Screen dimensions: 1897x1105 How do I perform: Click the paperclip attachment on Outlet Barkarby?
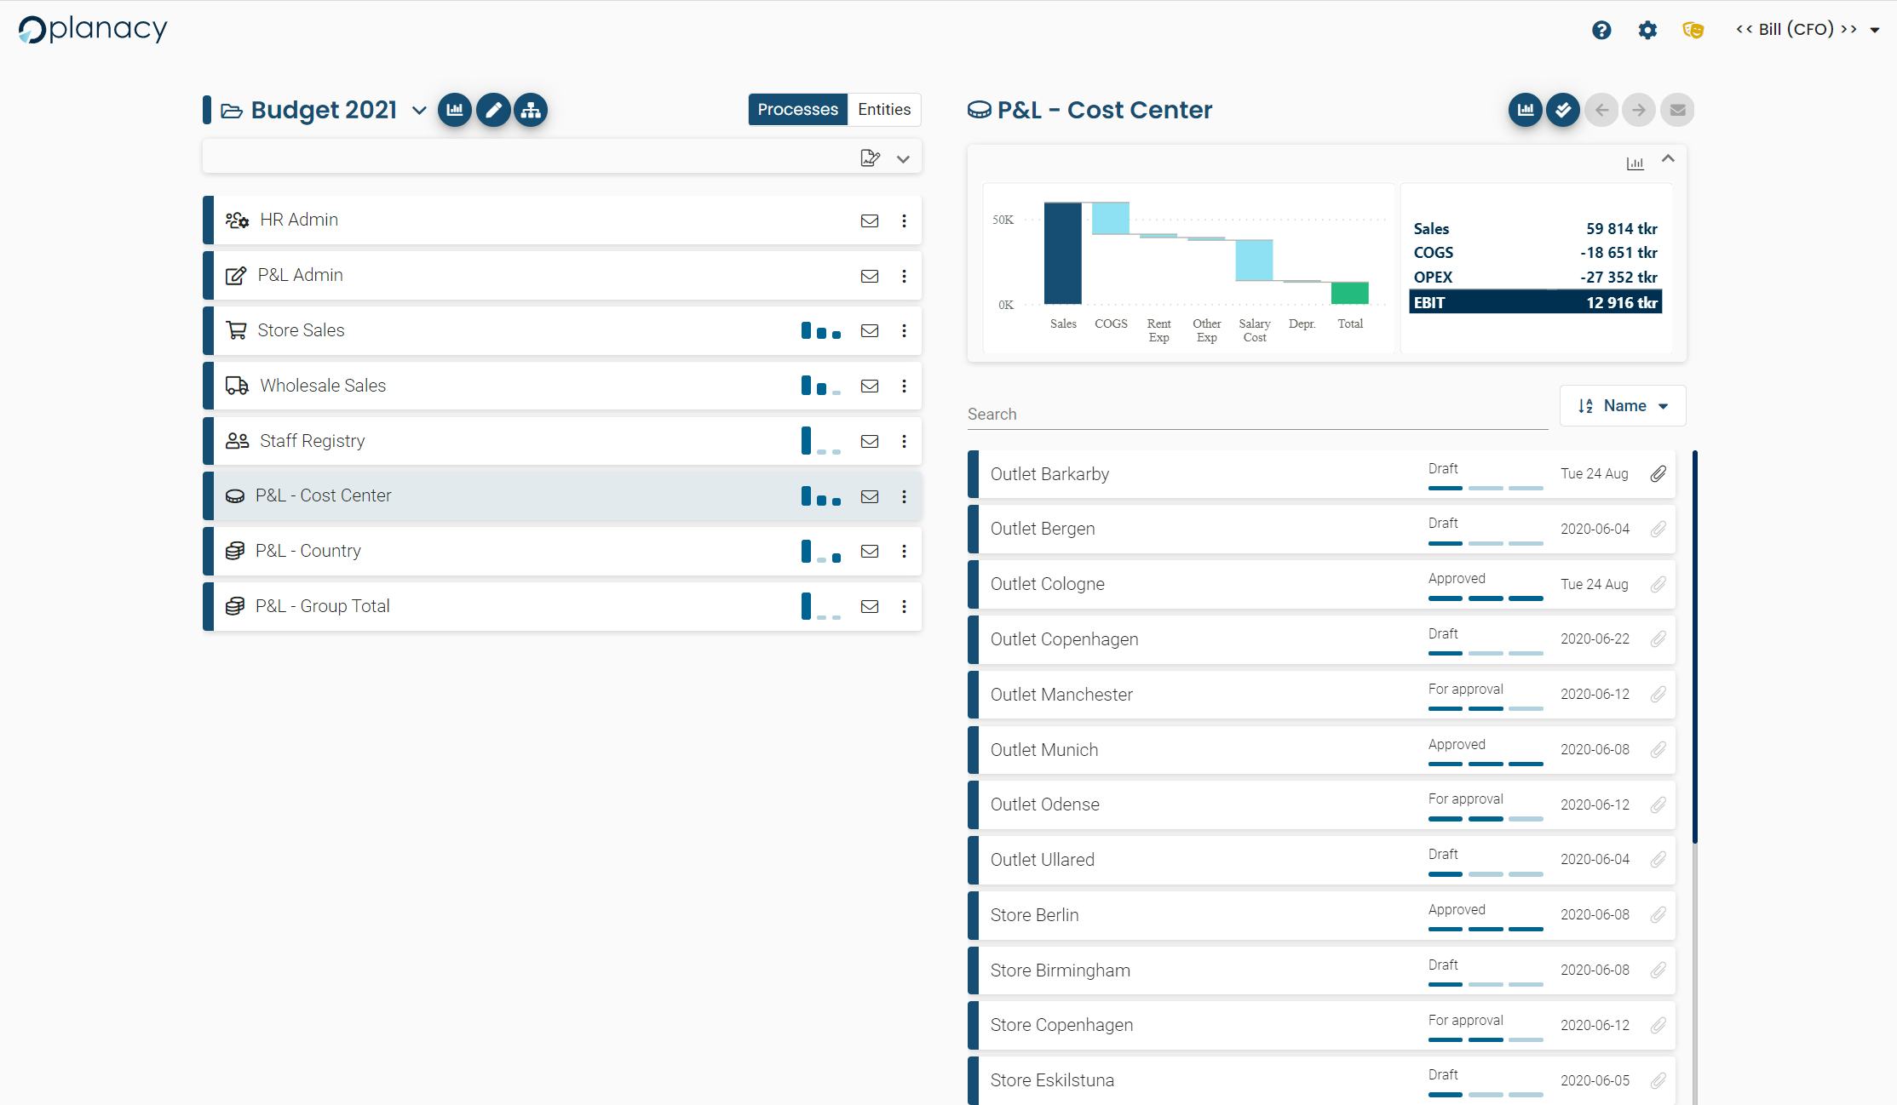(x=1658, y=473)
